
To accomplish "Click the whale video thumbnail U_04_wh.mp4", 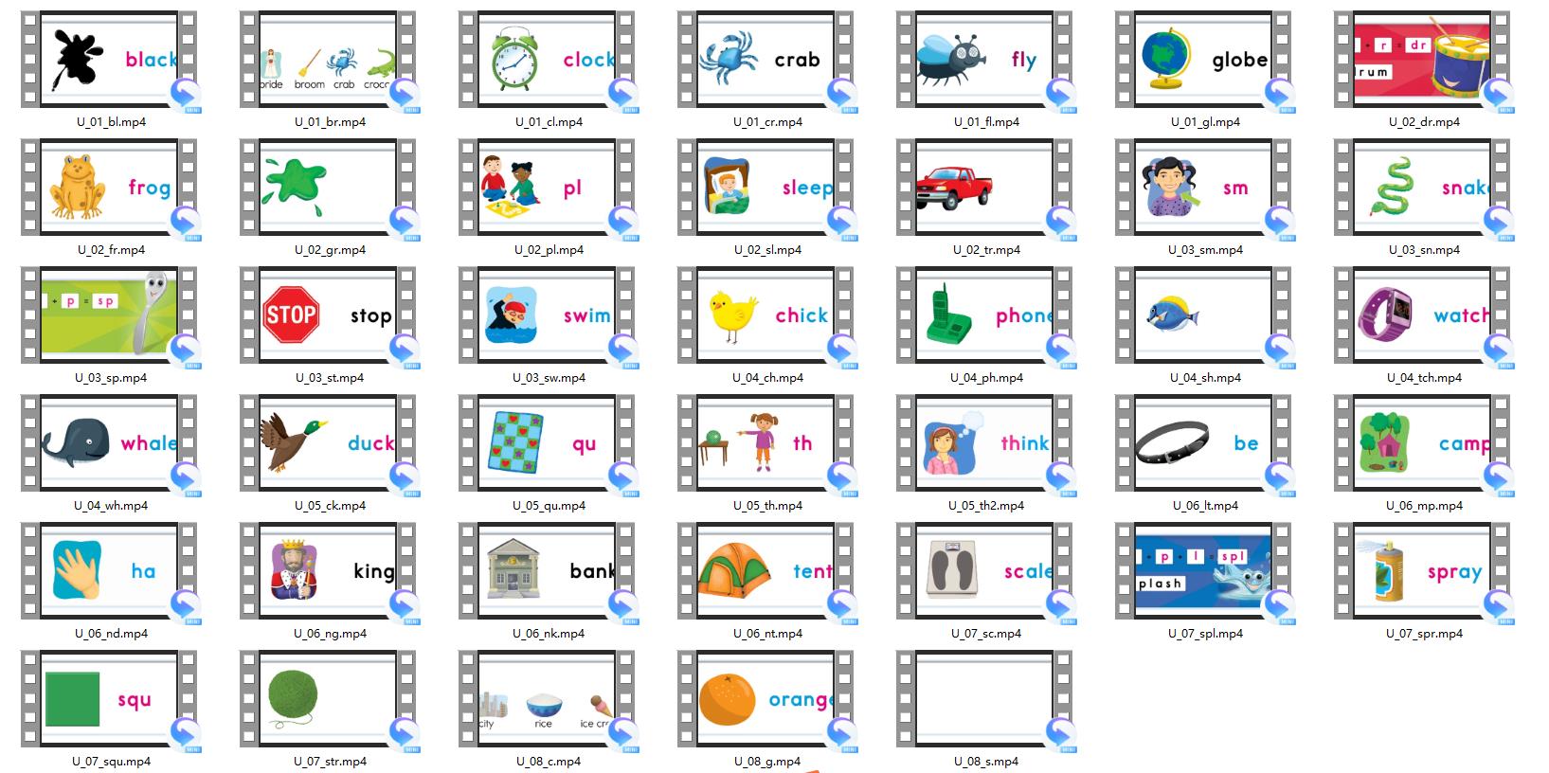I will pos(109,442).
